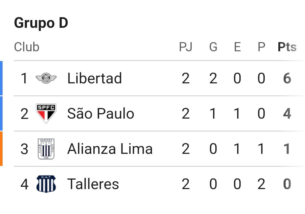305x214 pixels.
Task: Click the São Paulo SPFC crest
Action: point(46,113)
